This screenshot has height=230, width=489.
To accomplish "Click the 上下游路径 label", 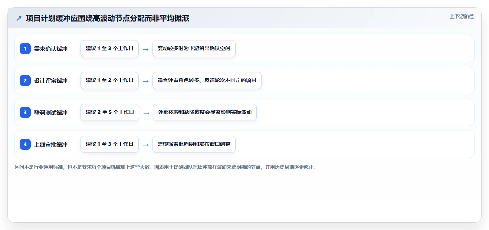I will click(462, 16).
